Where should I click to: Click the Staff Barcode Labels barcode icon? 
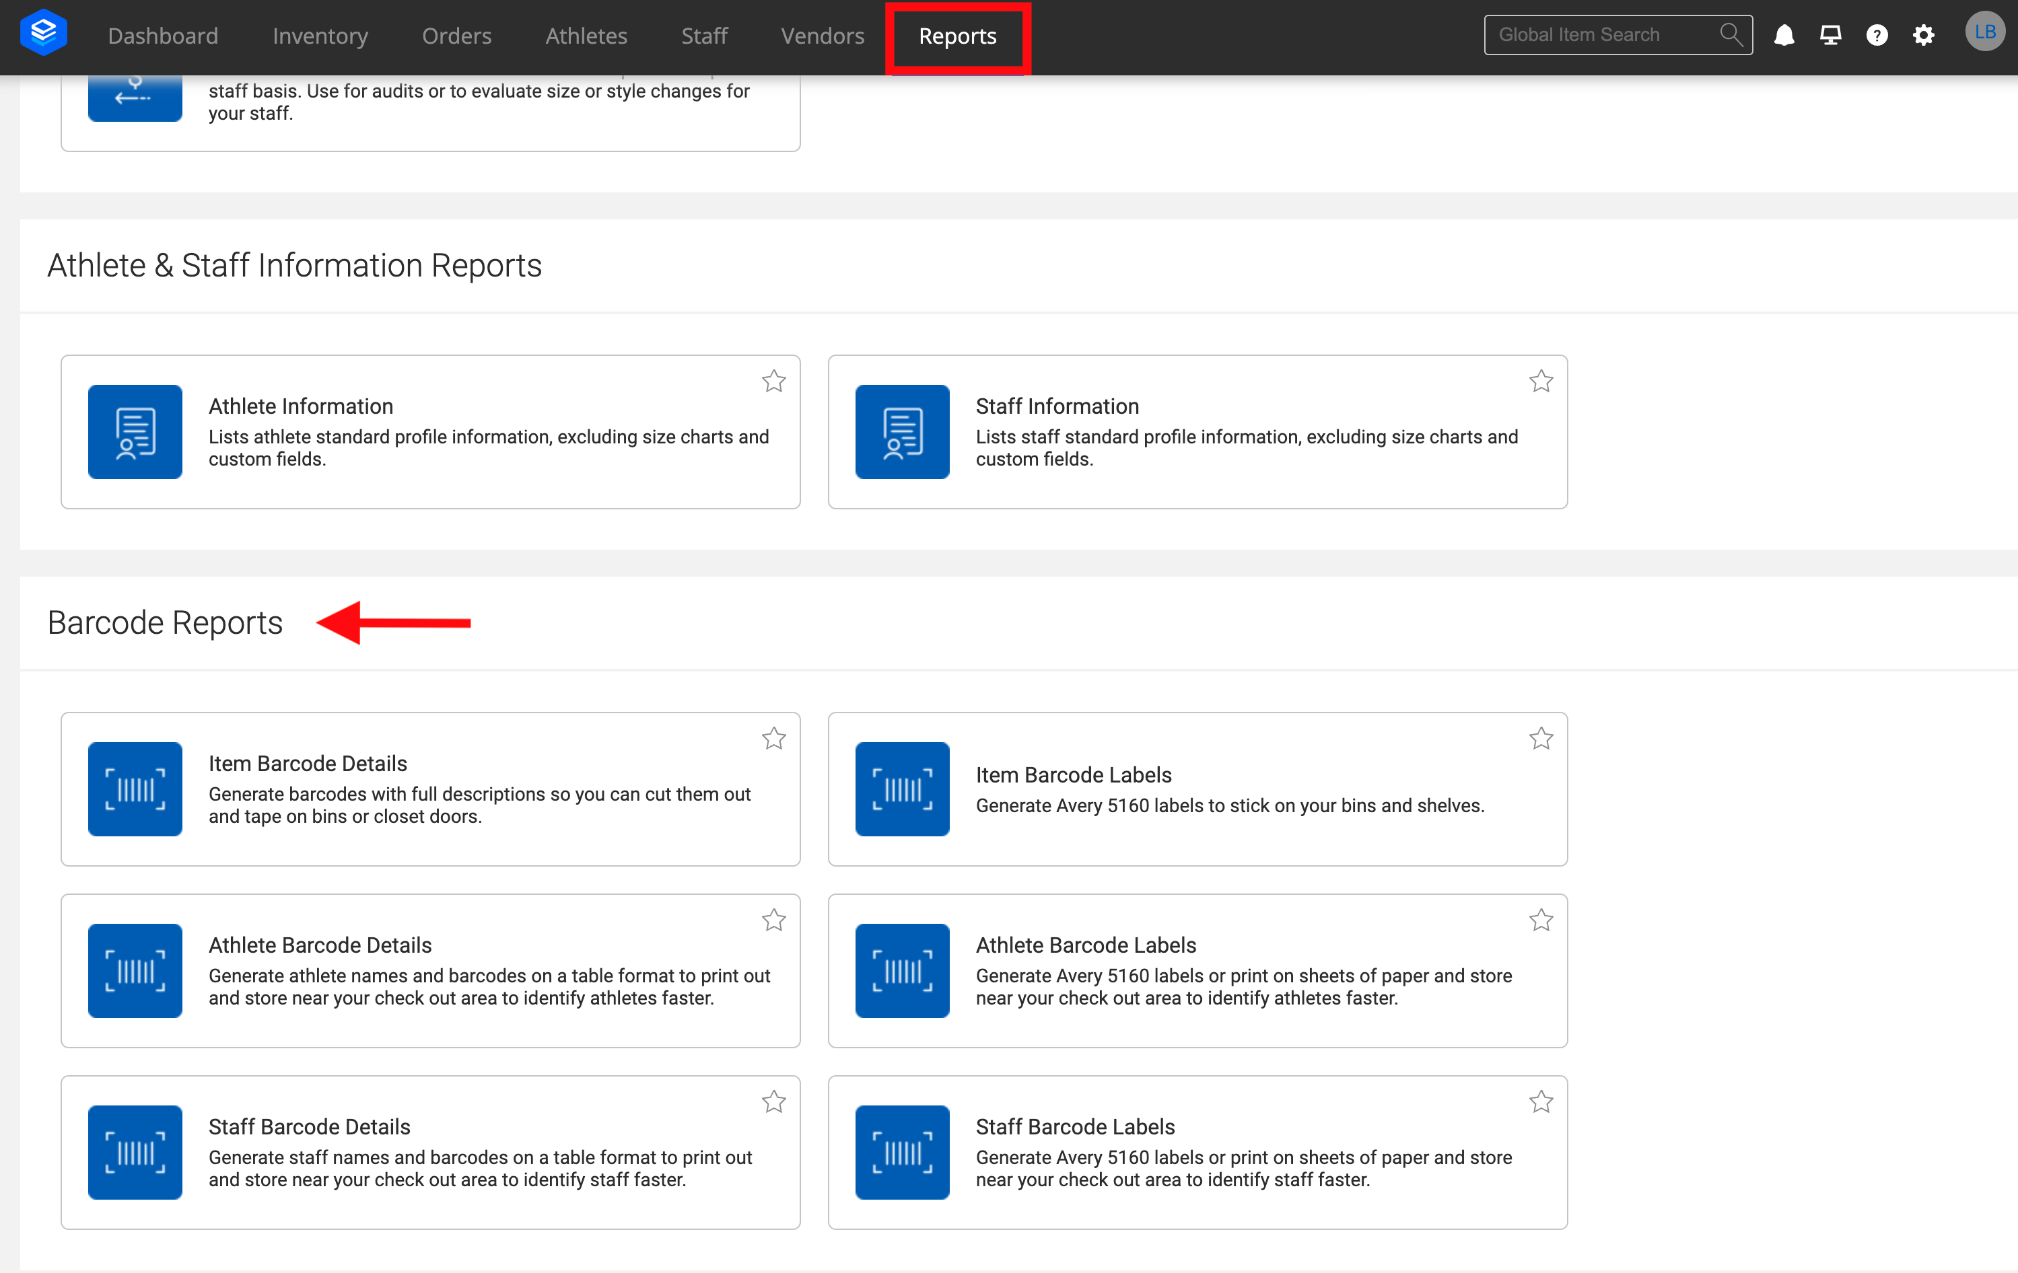point(902,1153)
